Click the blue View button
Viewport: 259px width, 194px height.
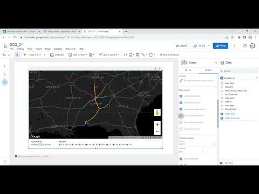pyautogui.click(x=221, y=46)
